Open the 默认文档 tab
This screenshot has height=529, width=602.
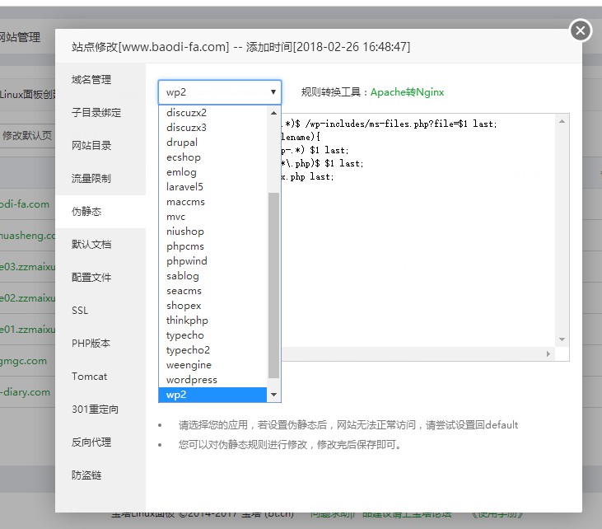[91, 245]
